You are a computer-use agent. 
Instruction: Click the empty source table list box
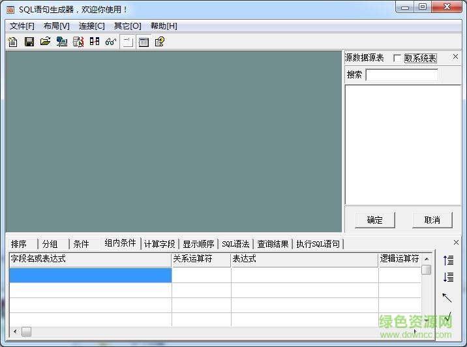click(x=403, y=145)
